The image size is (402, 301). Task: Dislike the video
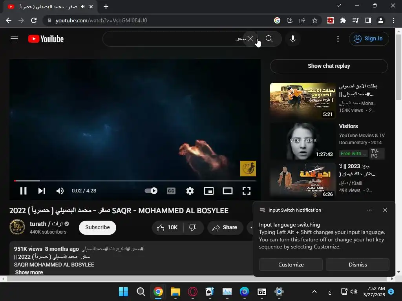point(193,227)
